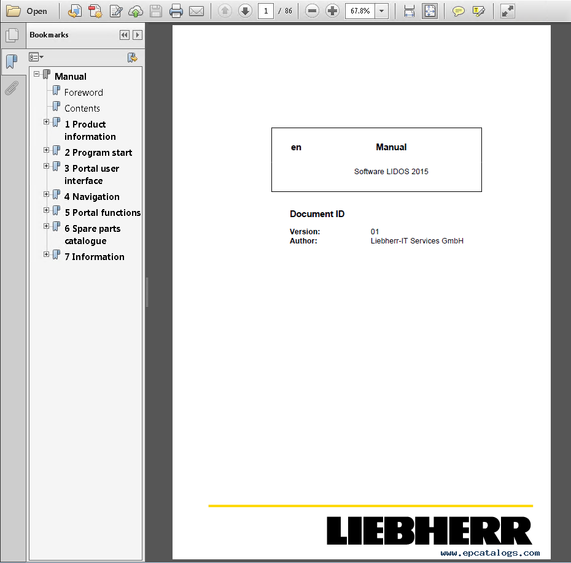571x563 pixels.
Task: Click the Upload to cloud icon
Action: 136,11
